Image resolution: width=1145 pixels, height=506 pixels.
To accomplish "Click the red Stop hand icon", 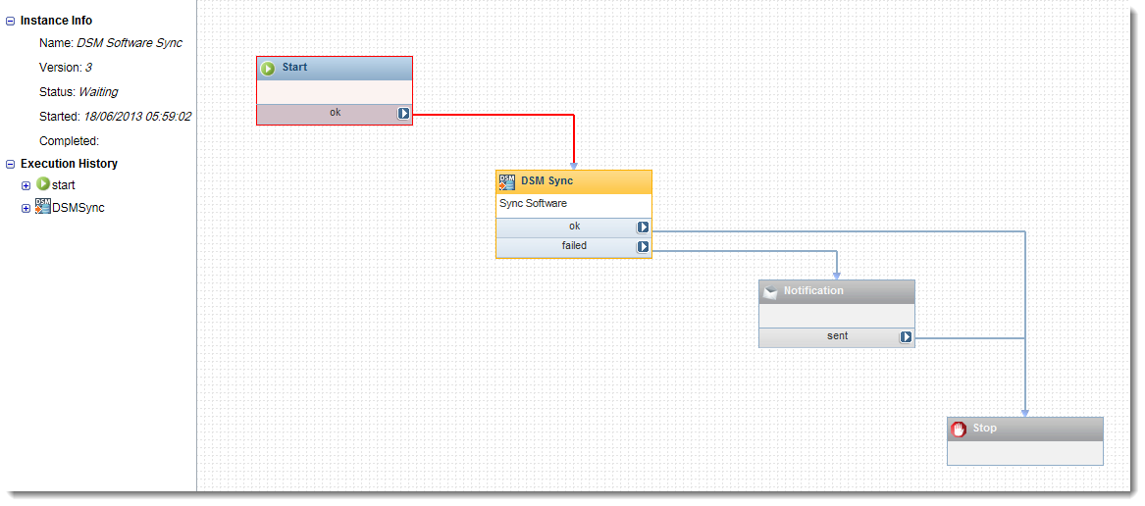I will coord(959,429).
